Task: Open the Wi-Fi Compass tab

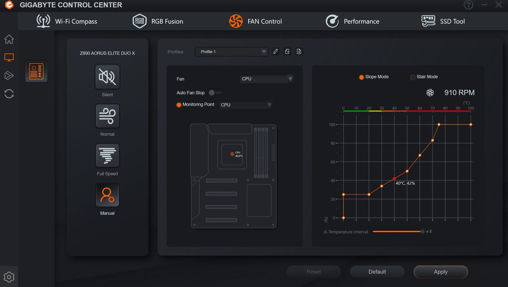Action: point(67,21)
